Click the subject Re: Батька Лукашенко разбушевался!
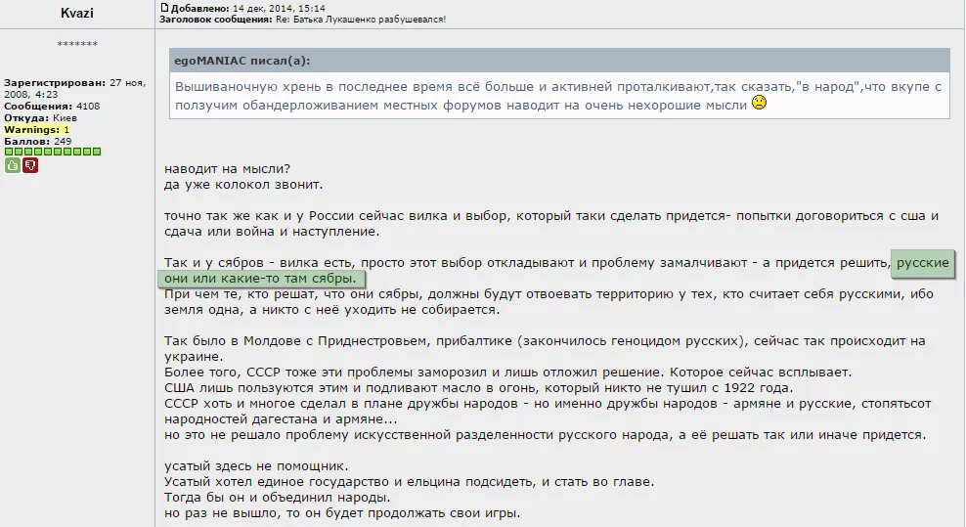966x527 pixels. 361,20
